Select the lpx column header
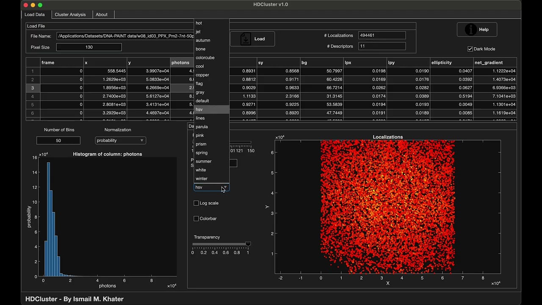This screenshot has width=542, height=305. tap(365, 63)
